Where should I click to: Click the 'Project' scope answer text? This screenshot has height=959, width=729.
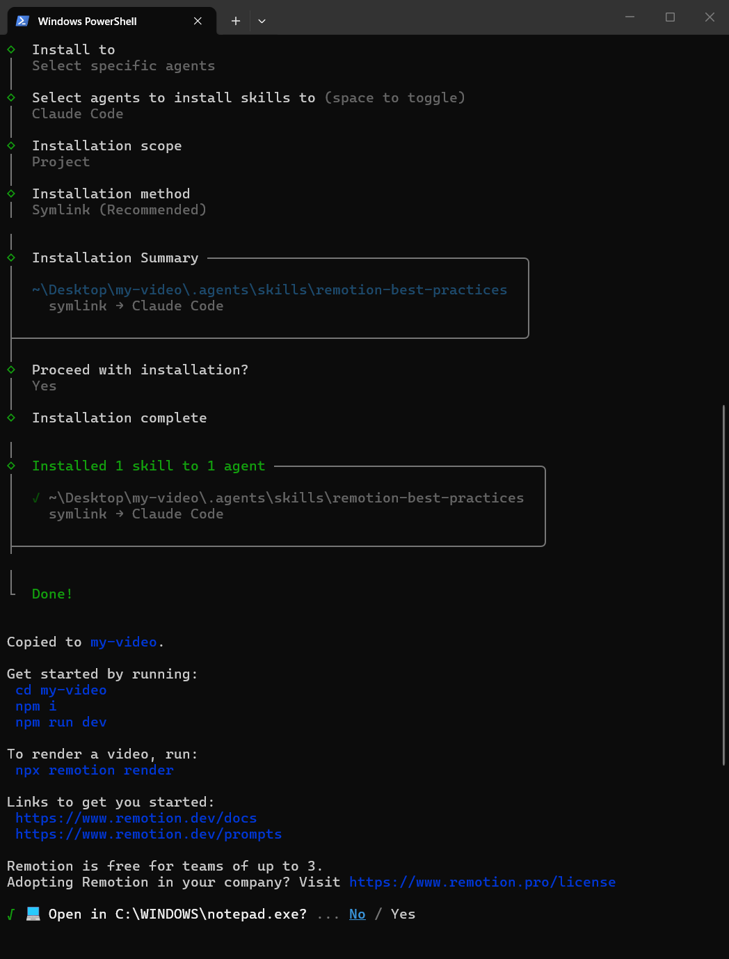[x=61, y=161]
